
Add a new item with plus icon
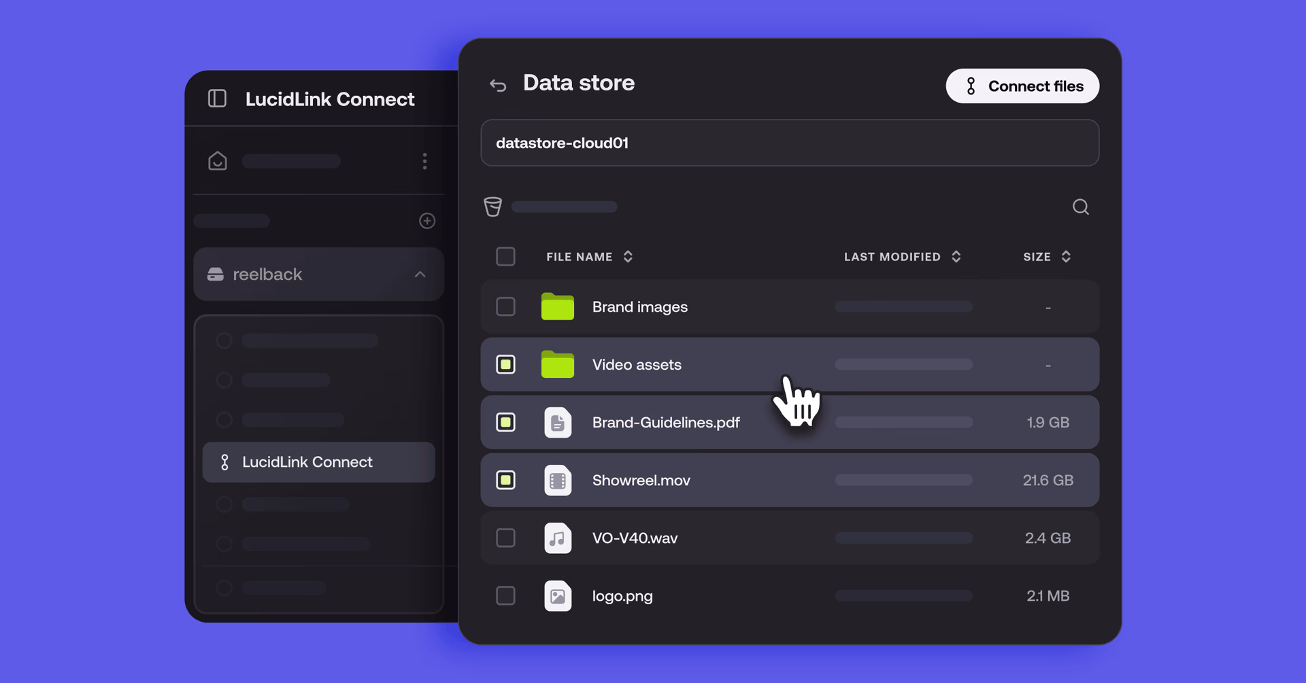[427, 221]
